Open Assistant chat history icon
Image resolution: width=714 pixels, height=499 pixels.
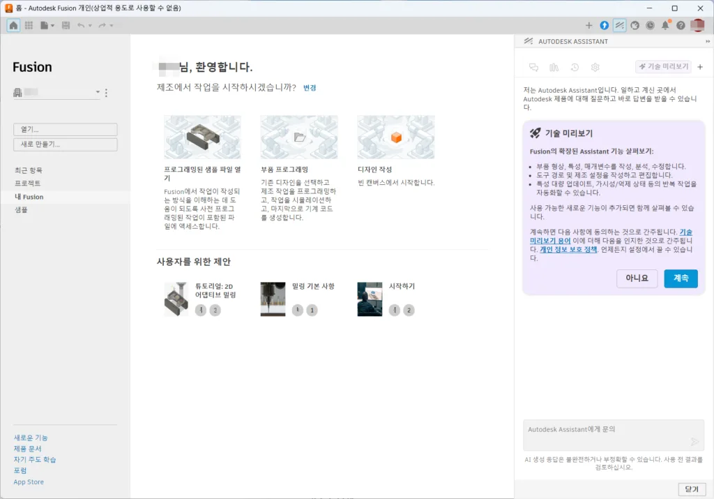point(575,68)
